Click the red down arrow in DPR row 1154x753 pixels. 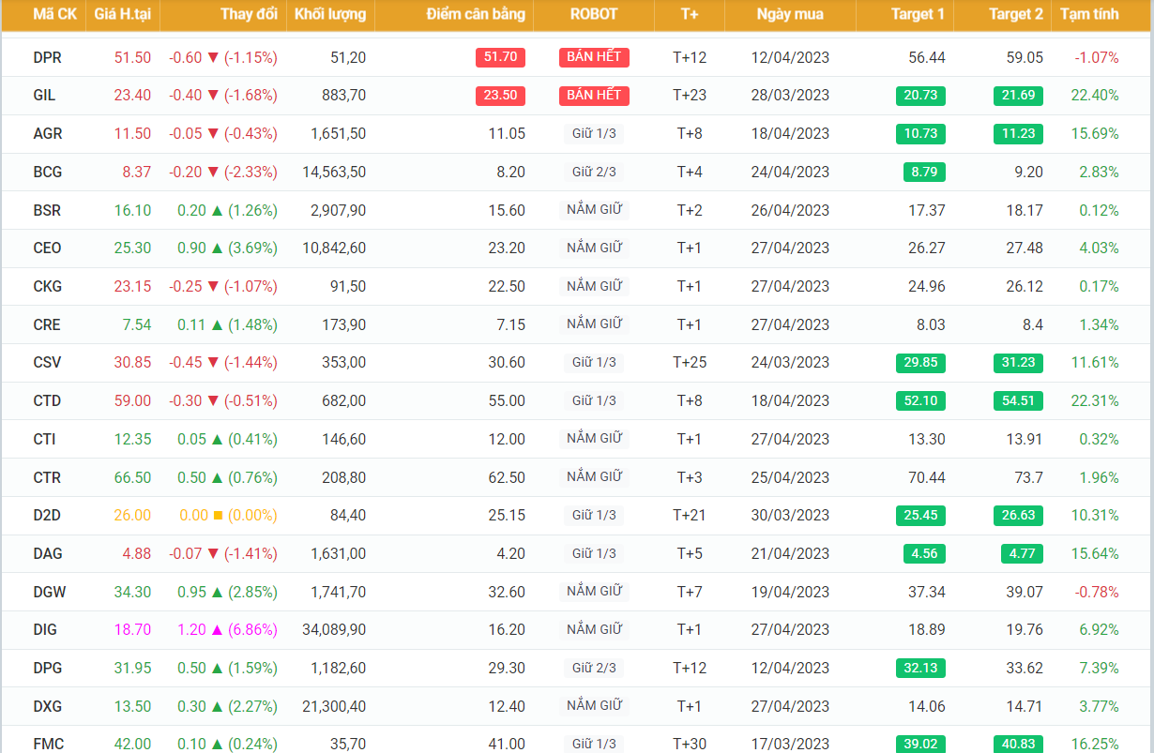[x=212, y=58]
